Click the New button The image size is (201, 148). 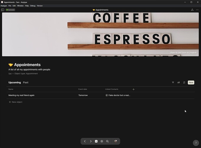[191, 82]
